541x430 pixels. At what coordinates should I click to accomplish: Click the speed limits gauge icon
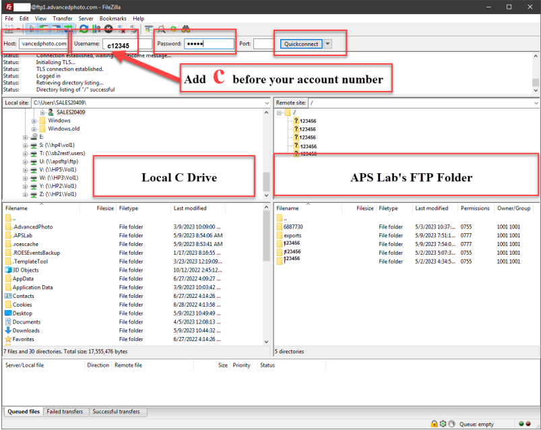point(451,424)
